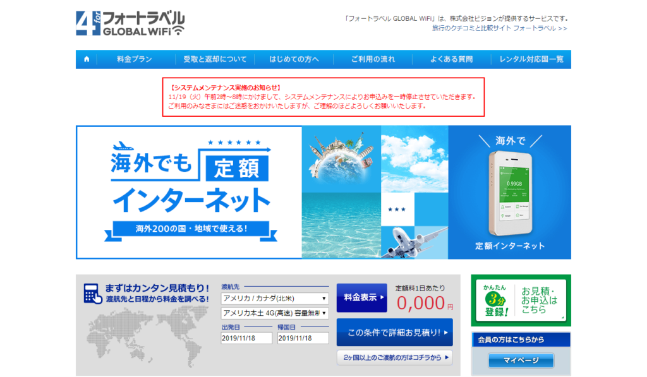Click the 出発日 date input field

pos(247,338)
